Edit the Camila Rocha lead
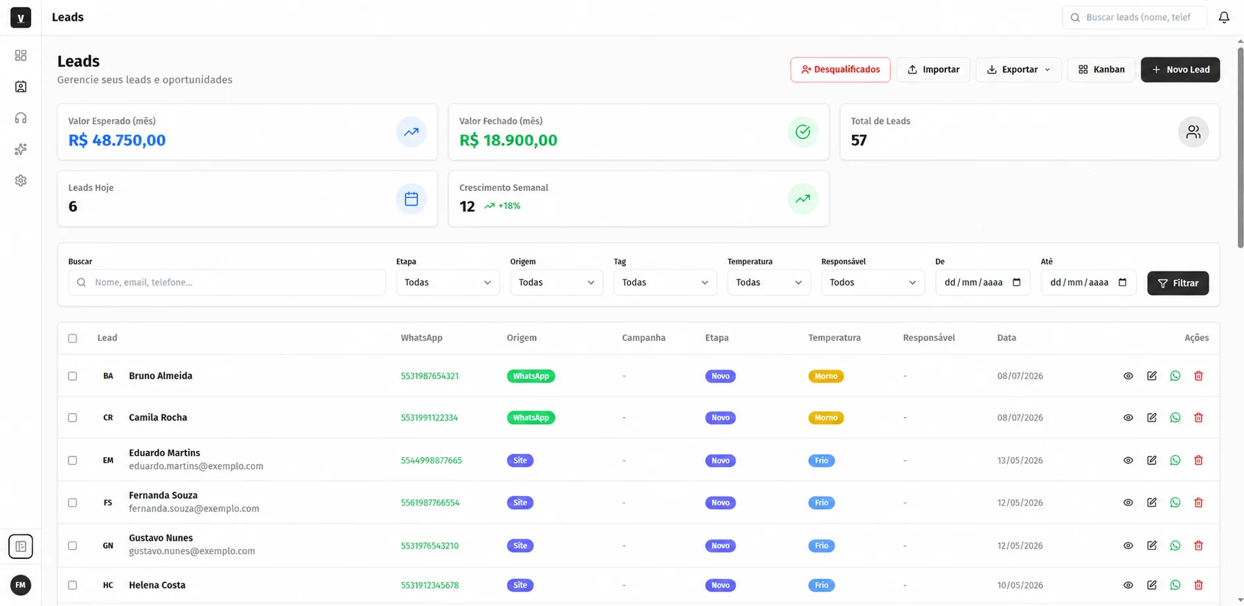The height and width of the screenshot is (606, 1244). [x=1152, y=418]
